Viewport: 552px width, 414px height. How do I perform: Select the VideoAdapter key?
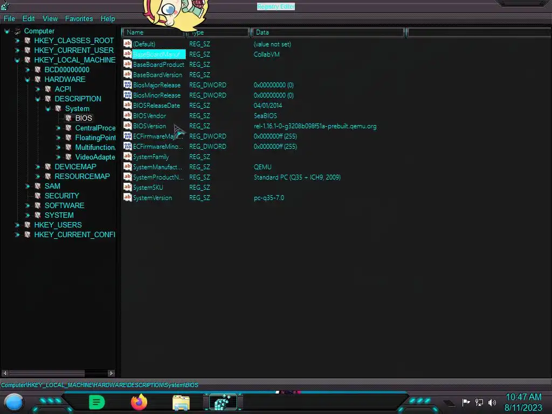coord(95,157)
